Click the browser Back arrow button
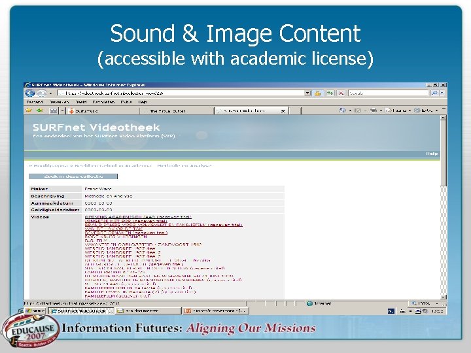Image resolution: width=471 pixels, height=353 pixels. click(x=30, y=93)
